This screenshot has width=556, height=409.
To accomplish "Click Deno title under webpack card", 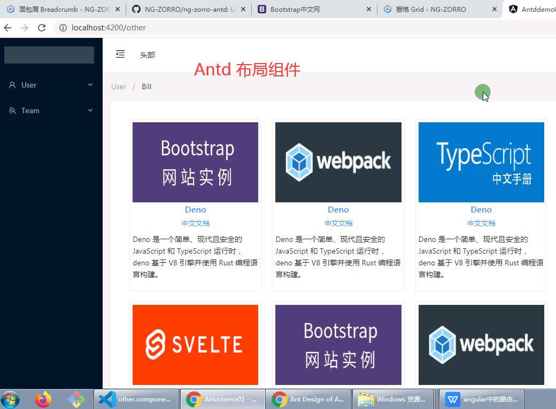I will coord(338,210).
